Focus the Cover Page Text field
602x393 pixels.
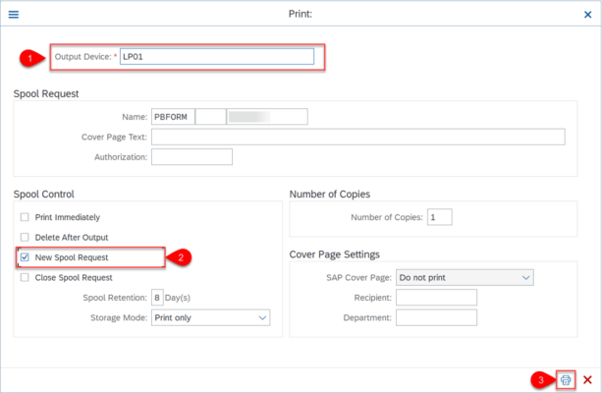point(357,137)
